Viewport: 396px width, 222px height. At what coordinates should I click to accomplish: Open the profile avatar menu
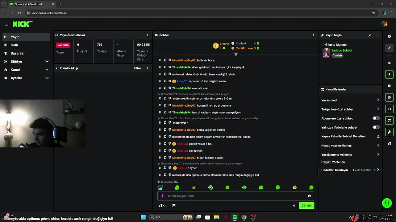pos(384,24)
